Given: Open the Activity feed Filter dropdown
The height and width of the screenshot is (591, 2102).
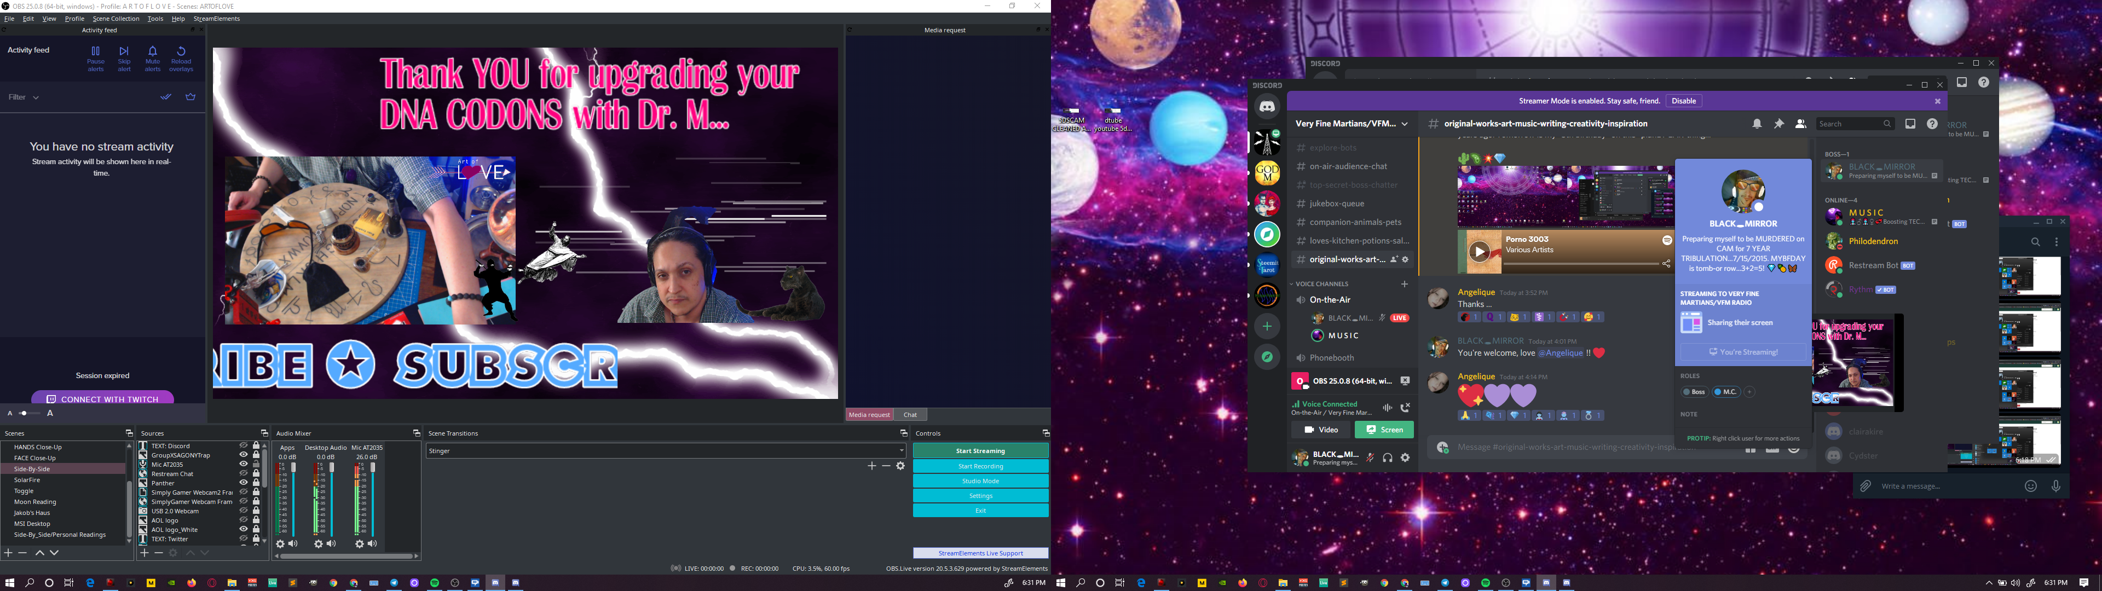Looking at the screenshot, I should point(24,97).
